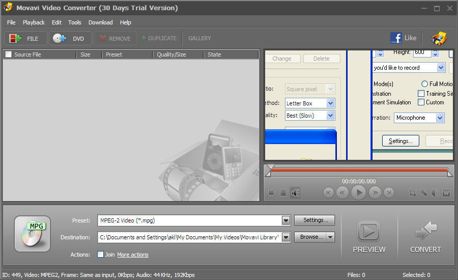Viewport: 458px width, 280px height.
Task: Click the timecode 00:00:00.000 display
Action: point(359,181)
